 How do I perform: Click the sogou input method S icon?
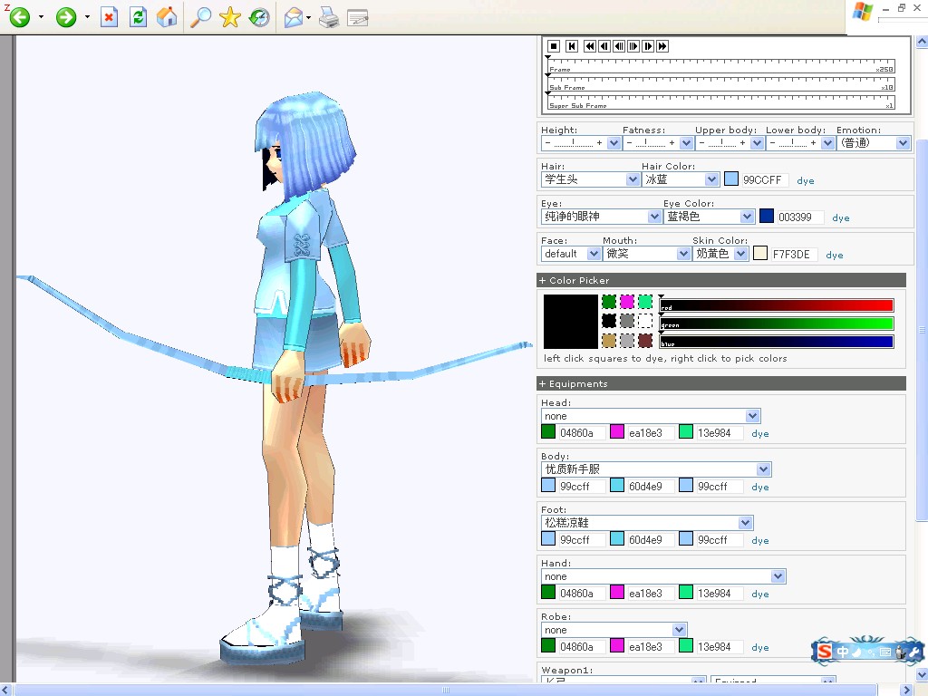pyautogui.click(x=825, y=652)
